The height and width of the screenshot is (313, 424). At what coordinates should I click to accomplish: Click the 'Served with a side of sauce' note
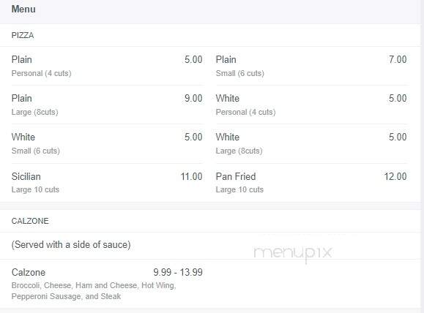click(71, 245)
